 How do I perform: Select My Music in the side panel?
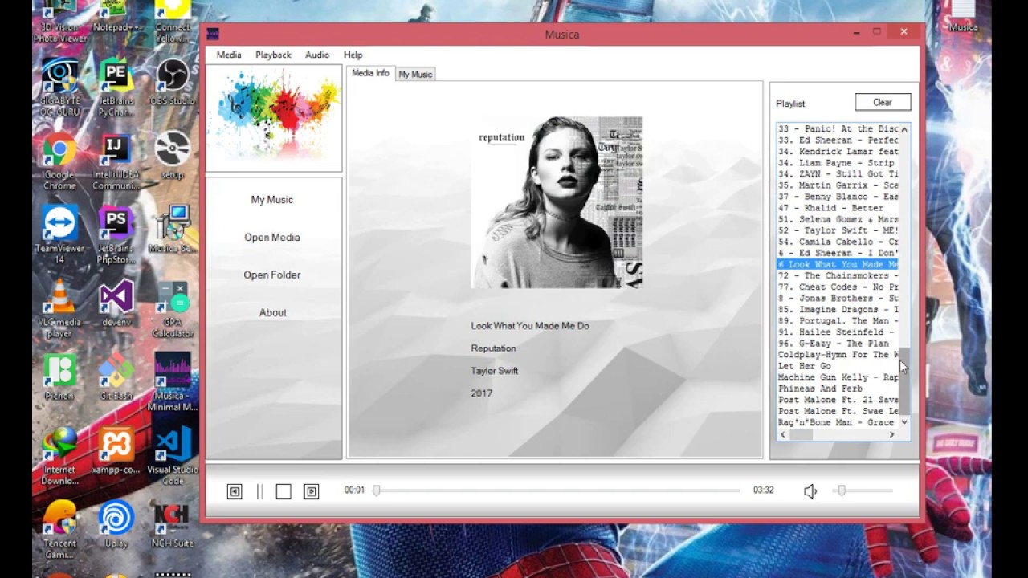click(x=272, y=200)
